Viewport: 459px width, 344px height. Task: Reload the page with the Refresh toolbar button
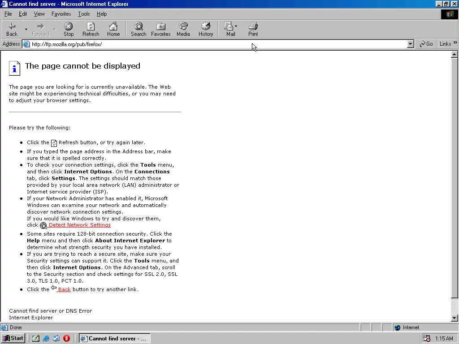click(x=91, y=29)
